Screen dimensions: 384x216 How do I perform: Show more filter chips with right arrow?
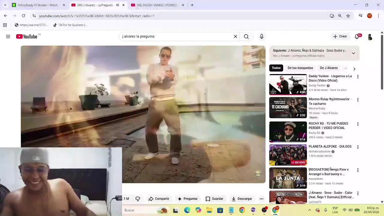pyautogui.click(x=354, y=69)
